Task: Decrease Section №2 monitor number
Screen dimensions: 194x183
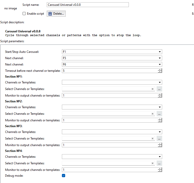Action: 160,121
